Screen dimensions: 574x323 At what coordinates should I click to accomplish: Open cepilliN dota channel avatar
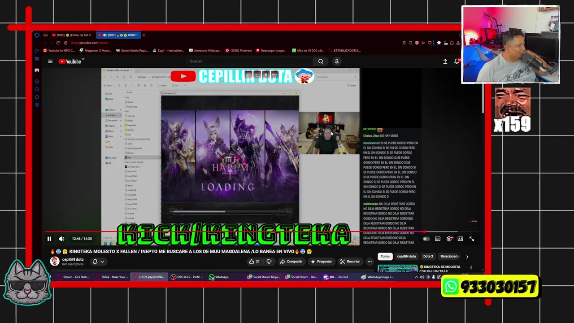click(55, 261)
